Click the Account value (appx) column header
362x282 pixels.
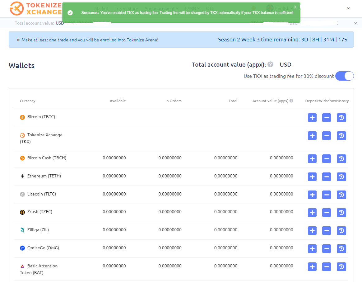(x=270, y=101)
